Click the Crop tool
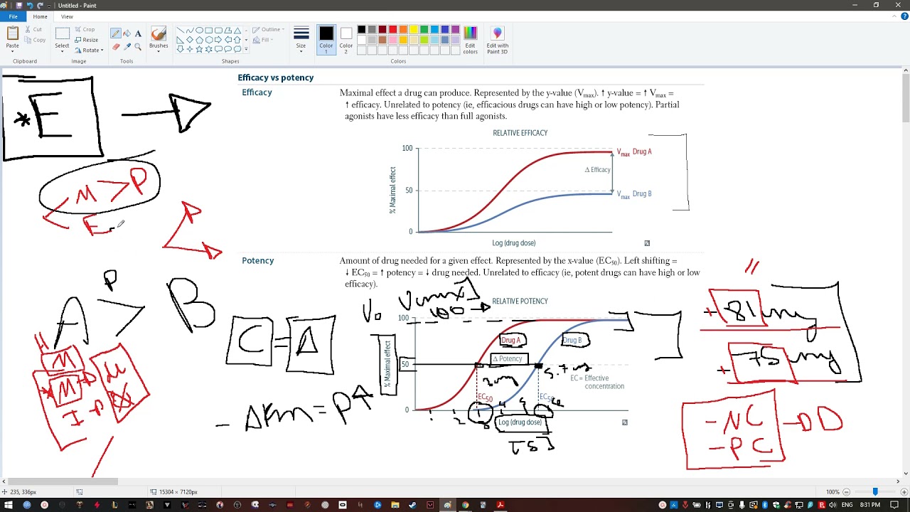This screenshot has width=910, height=512. (x=84, y=29)
